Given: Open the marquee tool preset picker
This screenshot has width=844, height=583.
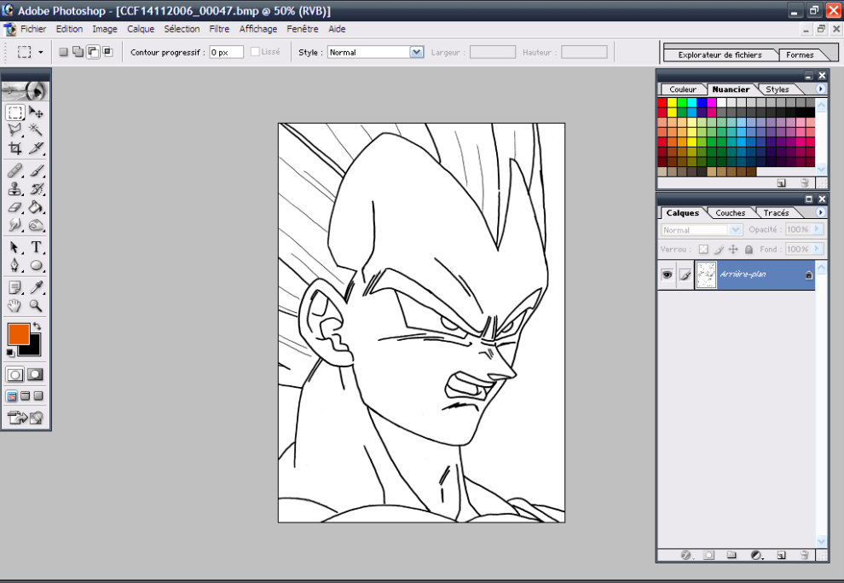Looking at the screenshot, I should (40, 52).
